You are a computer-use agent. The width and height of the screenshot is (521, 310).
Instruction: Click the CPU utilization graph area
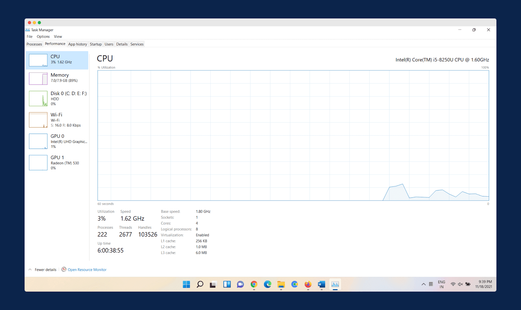coord(293,135)
